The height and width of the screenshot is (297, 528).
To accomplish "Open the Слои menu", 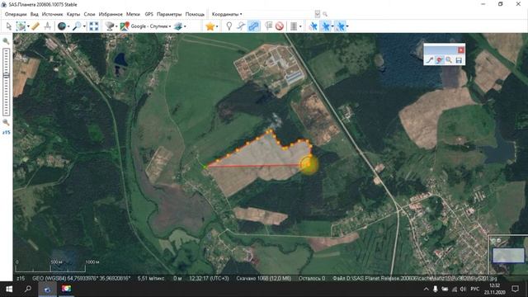I will click(x=89, y=14).
